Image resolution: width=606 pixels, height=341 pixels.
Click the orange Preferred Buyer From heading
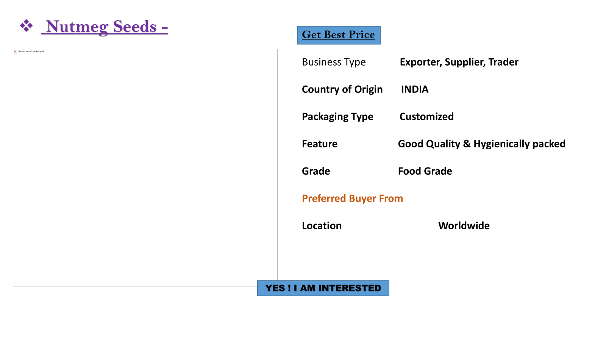[x=352, y=199]
